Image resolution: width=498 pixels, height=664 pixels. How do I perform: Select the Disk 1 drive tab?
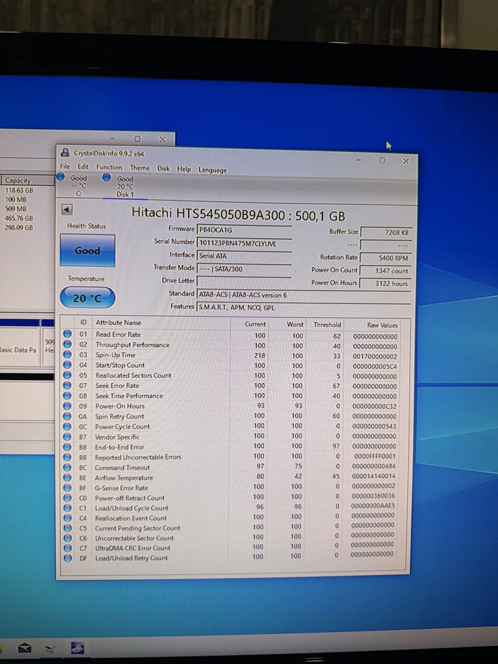[125, 186]
